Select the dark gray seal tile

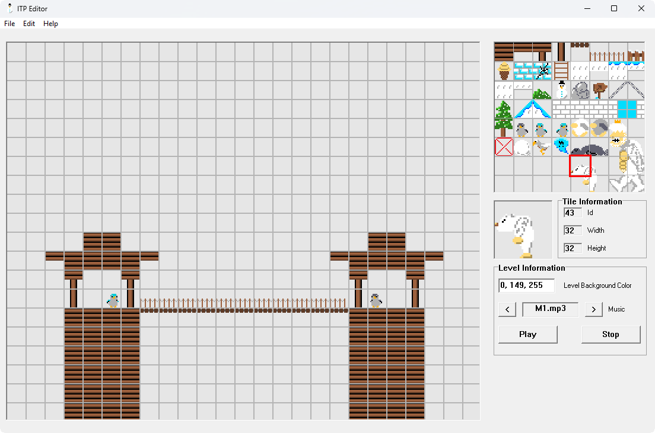click(589, 150)
